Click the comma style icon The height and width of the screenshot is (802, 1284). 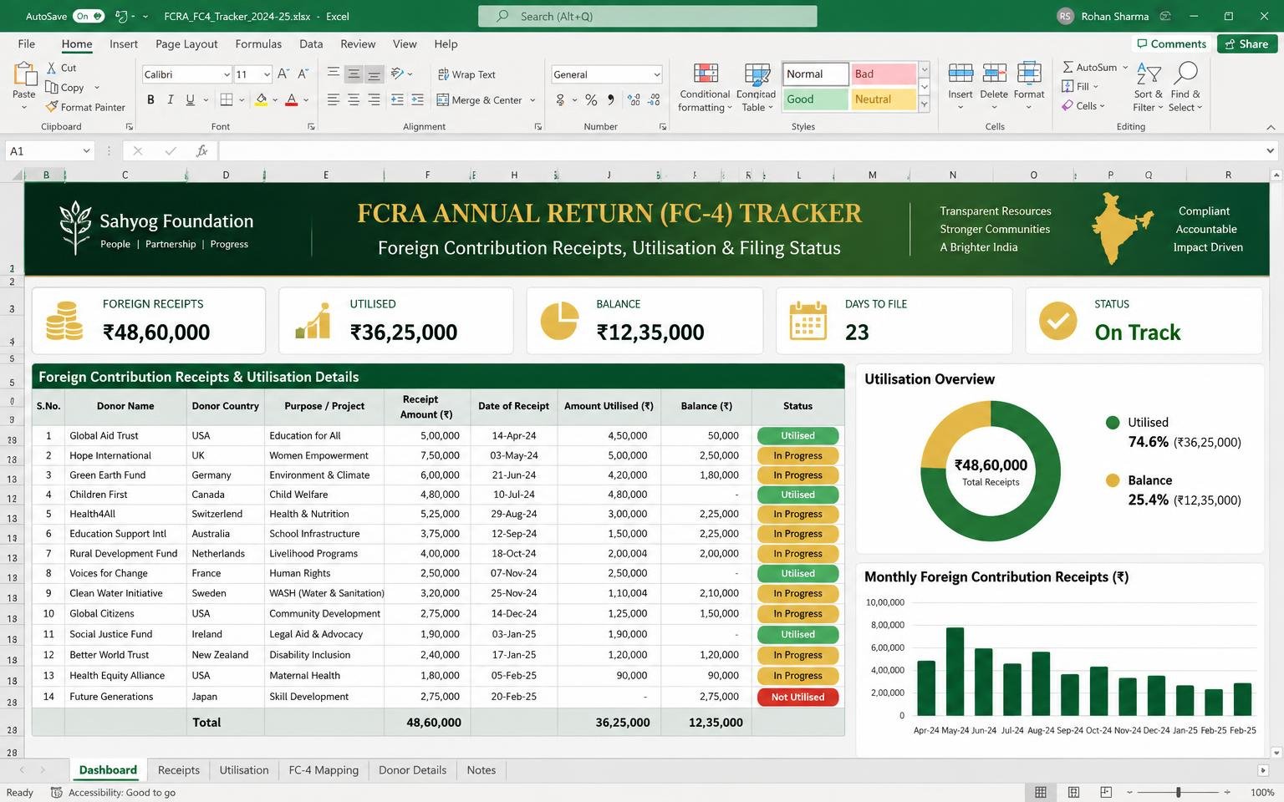pyautogui.click(x=611, y=100)
